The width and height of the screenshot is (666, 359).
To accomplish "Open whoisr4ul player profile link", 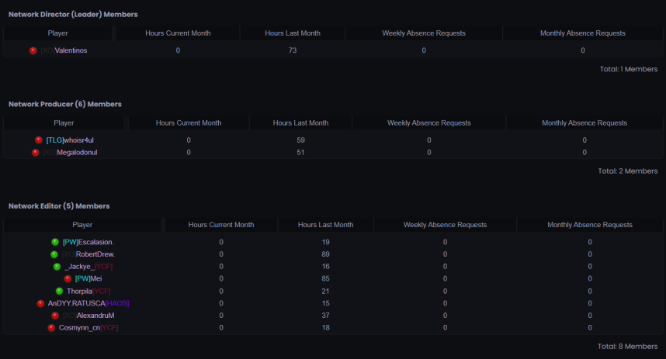I will 79,140.
